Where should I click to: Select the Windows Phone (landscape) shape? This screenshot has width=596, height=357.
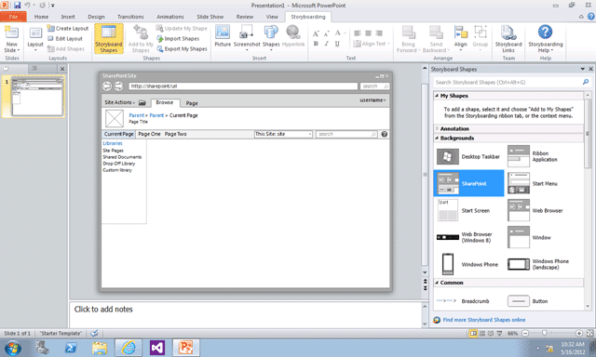pyautogui.click(x=540, y=264)
